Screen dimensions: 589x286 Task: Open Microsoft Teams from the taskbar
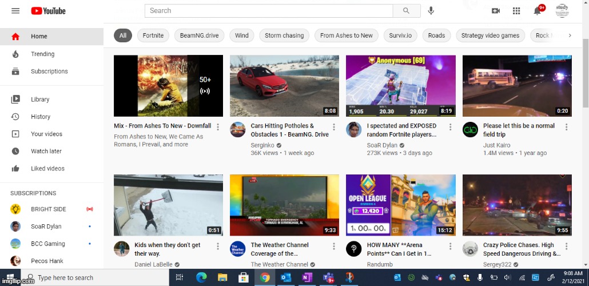pos(328,278)
